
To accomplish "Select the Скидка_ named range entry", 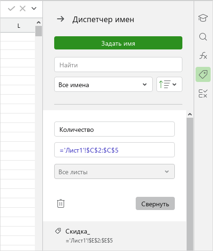I will click(115, 235).
